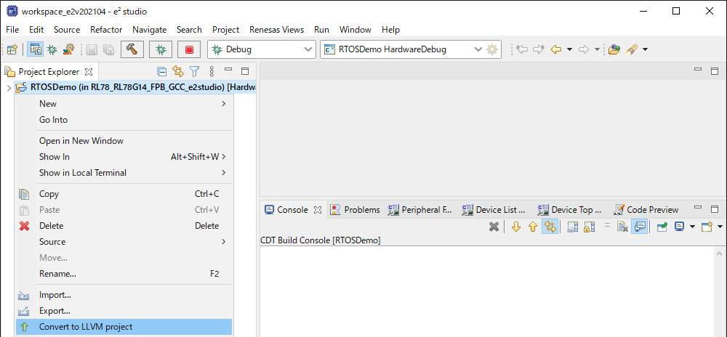Close the Project Explorer tab
This screenshot has width=727, height=337.
(x=89, y=72)
